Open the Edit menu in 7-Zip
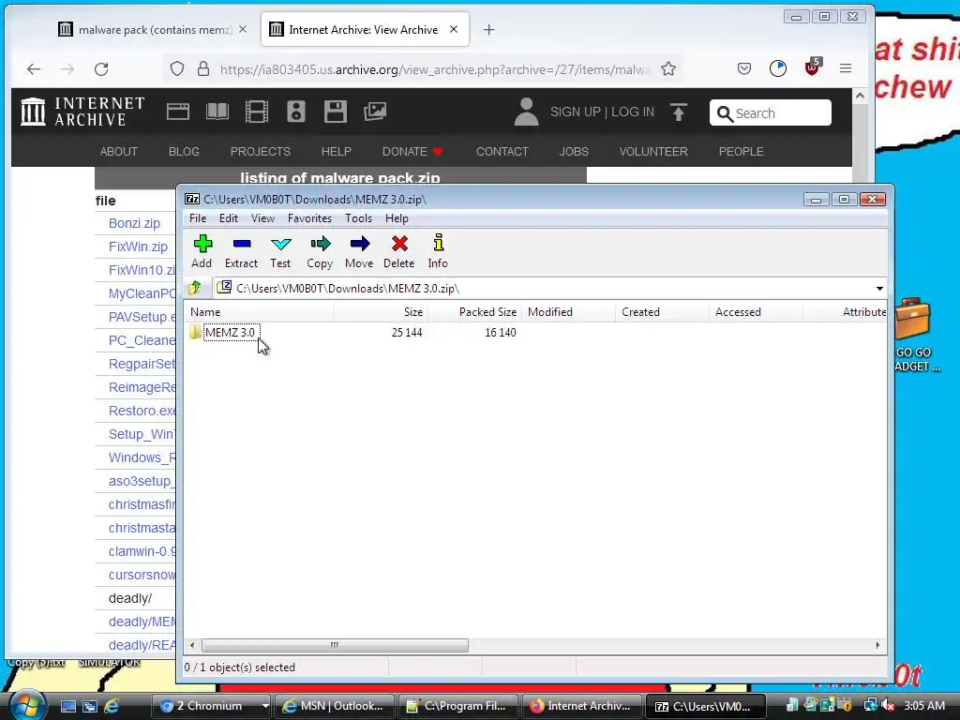This screenshot has width=960, height=720. 229,218
